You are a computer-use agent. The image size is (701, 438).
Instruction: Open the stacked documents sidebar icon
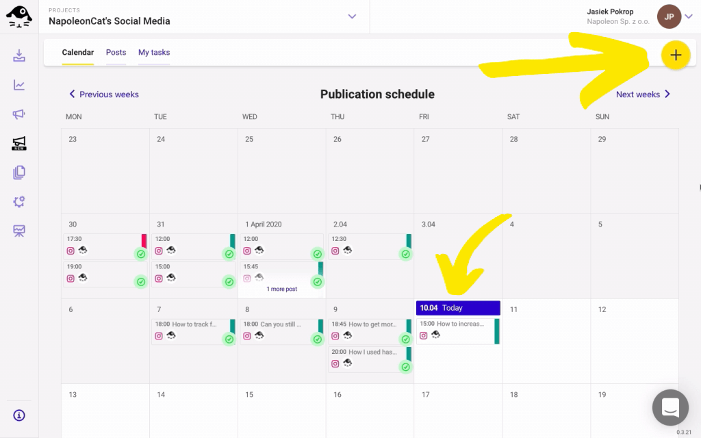coord(18,172)
